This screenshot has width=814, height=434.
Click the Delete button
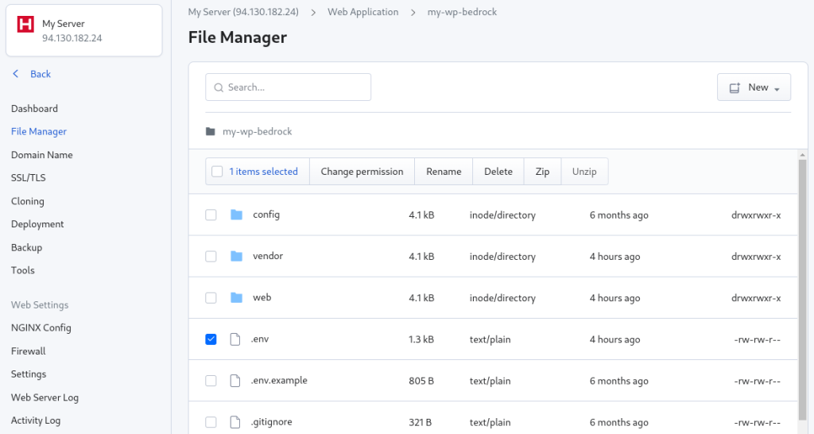click(498, 172)
